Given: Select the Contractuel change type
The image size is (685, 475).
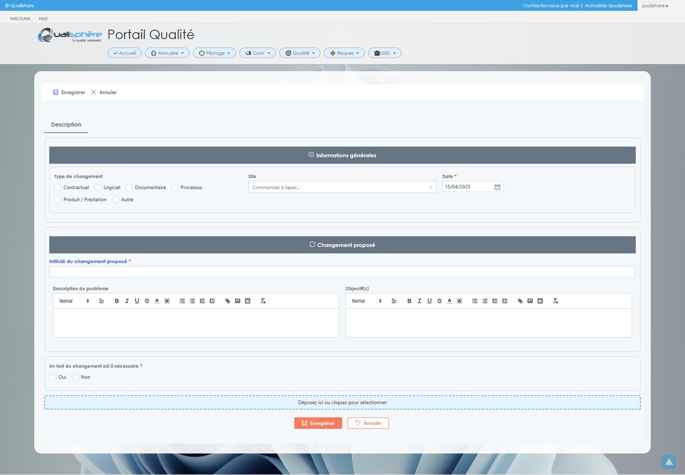Looking at the screenshot, I should pyautogui.click(x=58, y=187).
